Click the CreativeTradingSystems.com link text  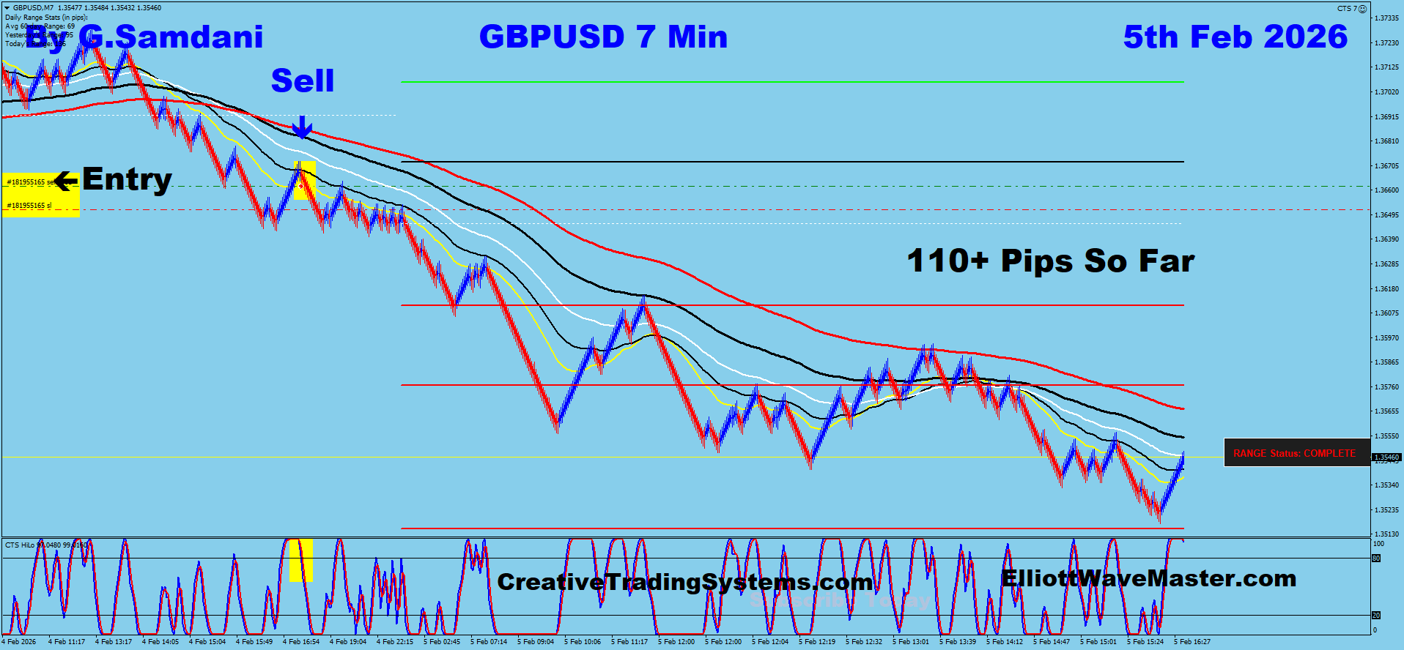click(x=684, y=582)
